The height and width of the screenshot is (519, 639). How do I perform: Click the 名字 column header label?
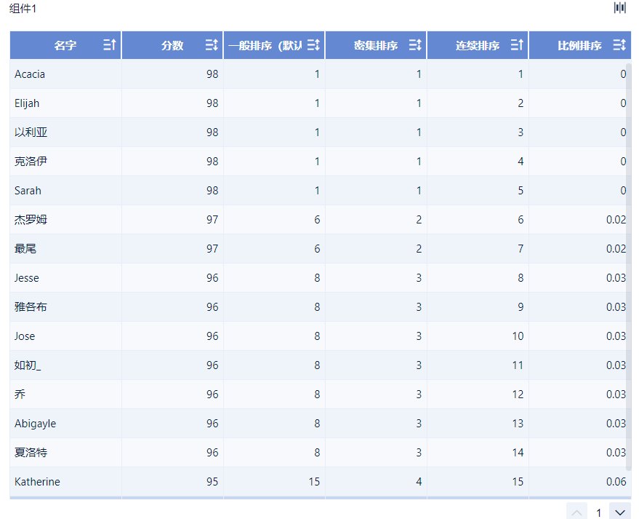tap(65, 46)
